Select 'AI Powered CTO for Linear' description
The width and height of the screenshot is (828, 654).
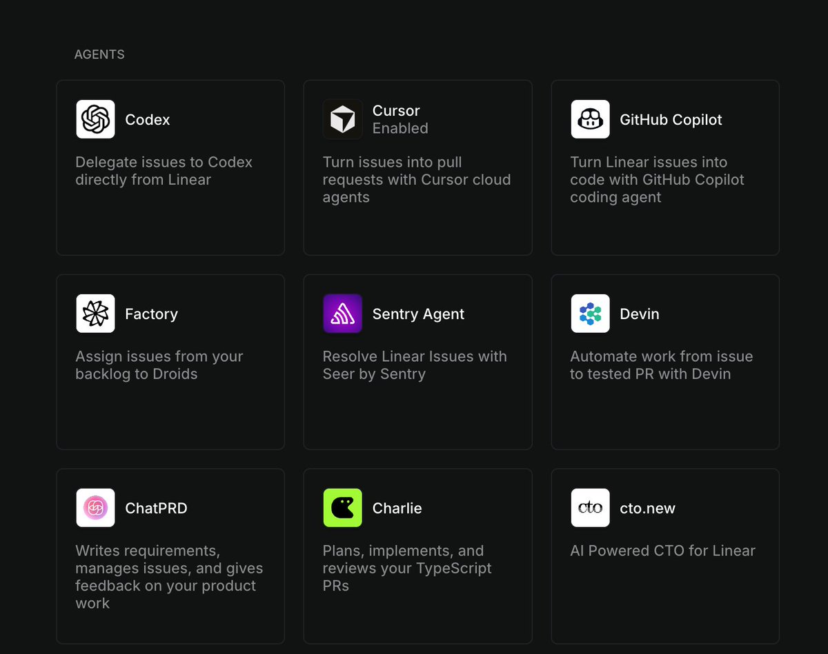[662, 551]
